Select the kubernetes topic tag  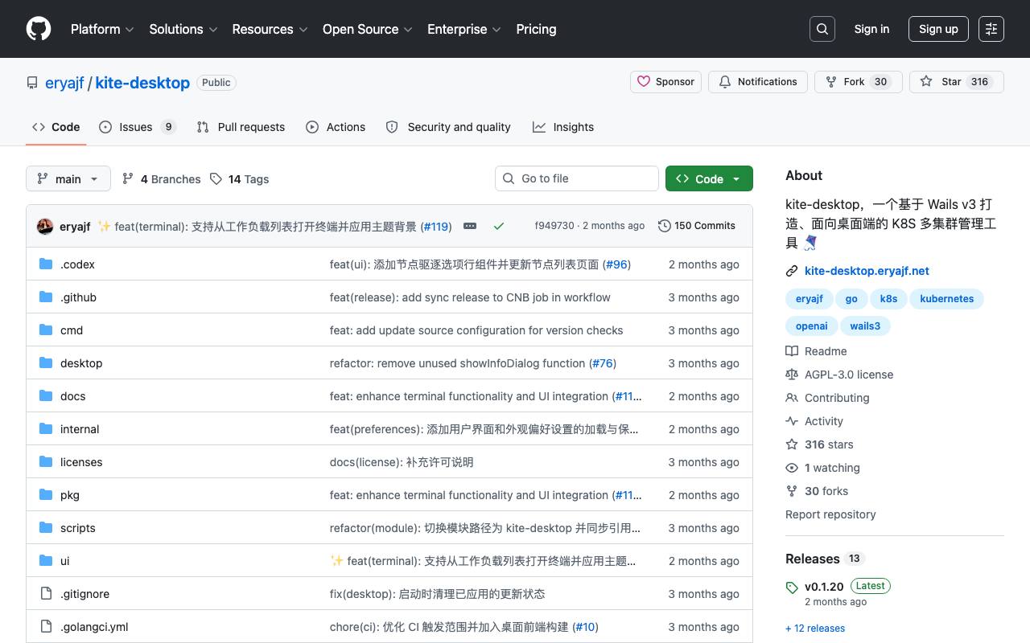[x=946, y=299]
